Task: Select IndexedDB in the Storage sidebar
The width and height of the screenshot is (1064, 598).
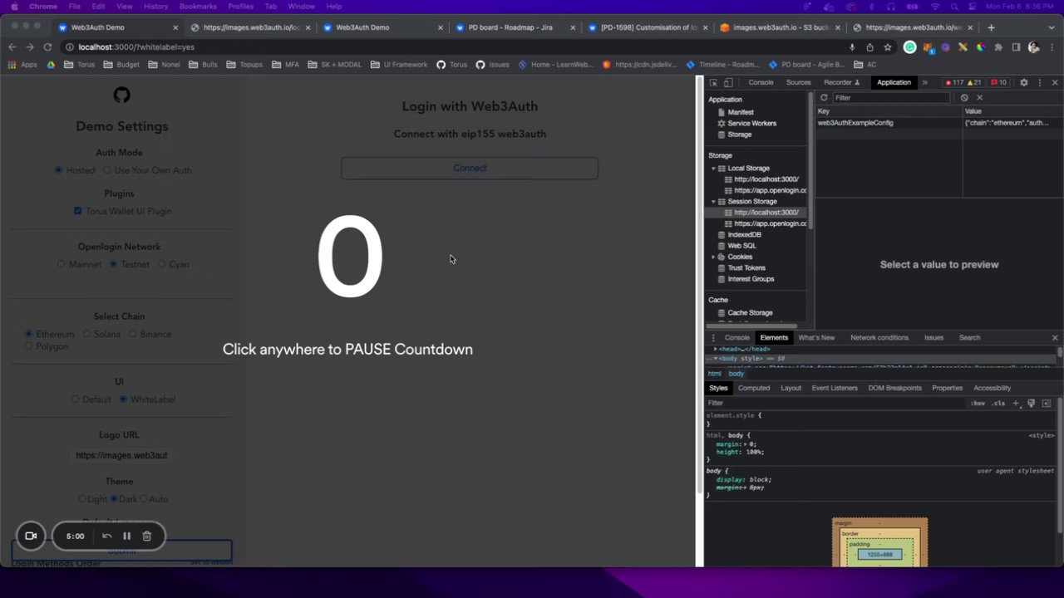Action: [744, 234]
